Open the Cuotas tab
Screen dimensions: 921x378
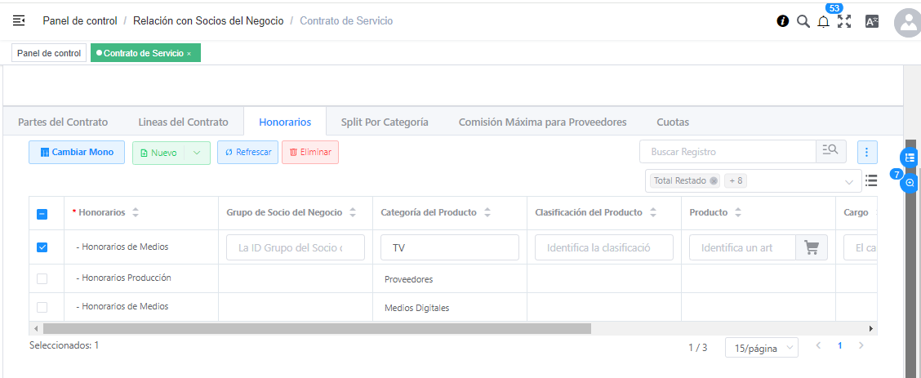673,122
